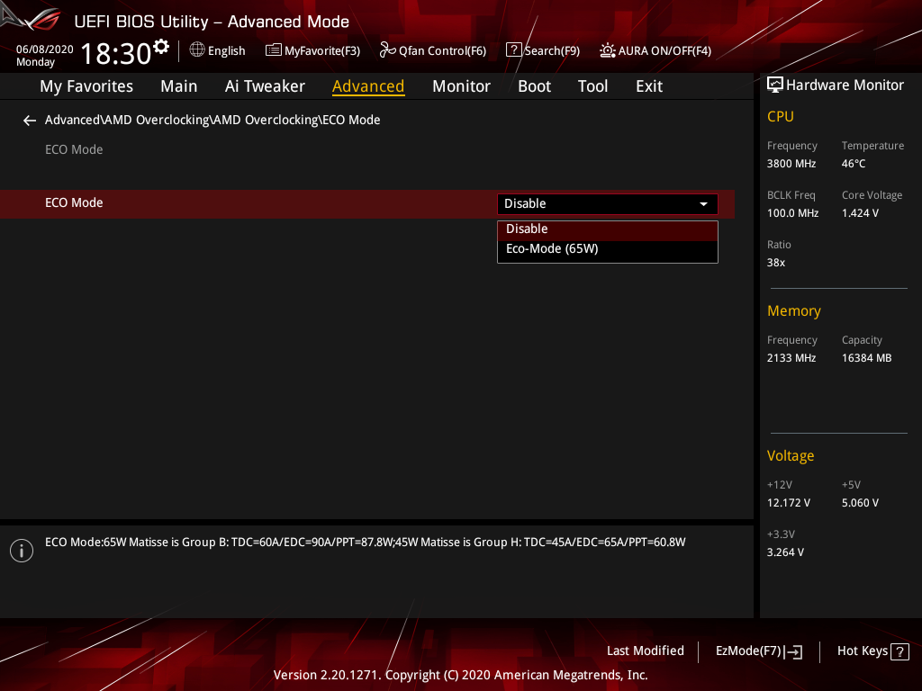Screen dimensions: 922x691
Task: Switch to the Tool tab
Action: pyautogui.click(x=592, y=86)
